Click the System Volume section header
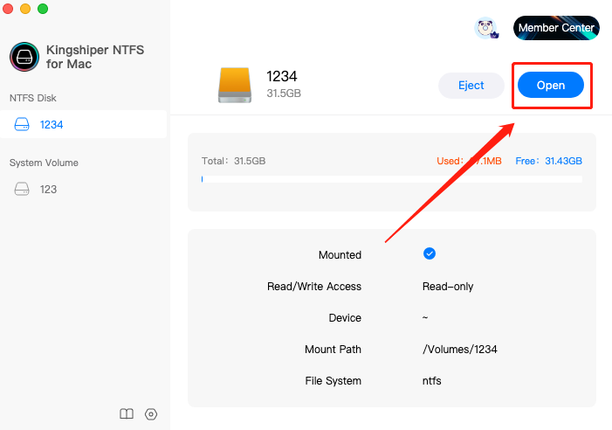 [44, 163]
